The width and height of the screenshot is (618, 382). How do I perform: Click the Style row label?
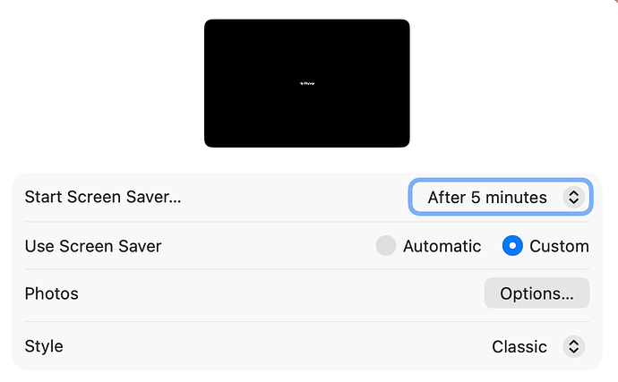tap(44, 346)
